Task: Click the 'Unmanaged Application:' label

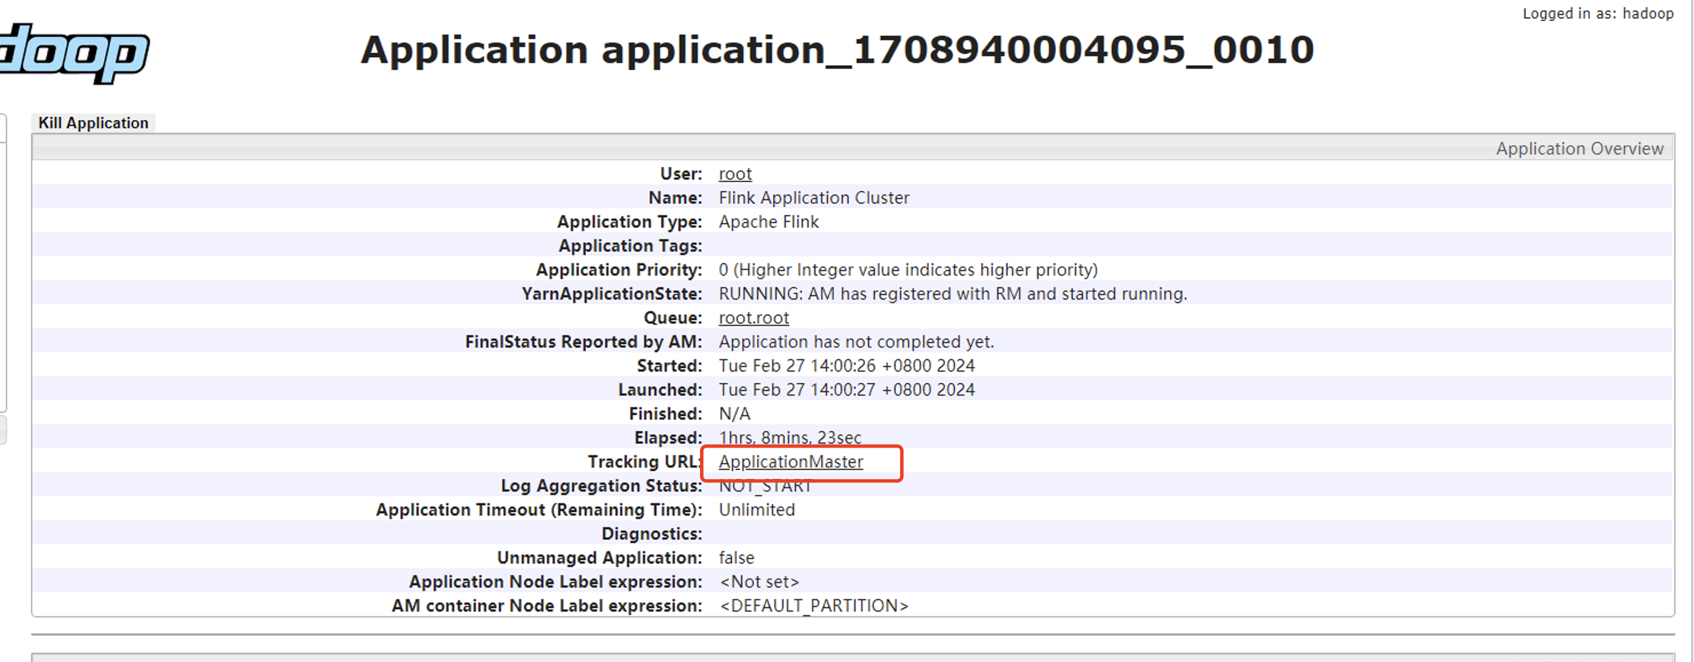Action: pyautogui.click(x=600, y=558)
